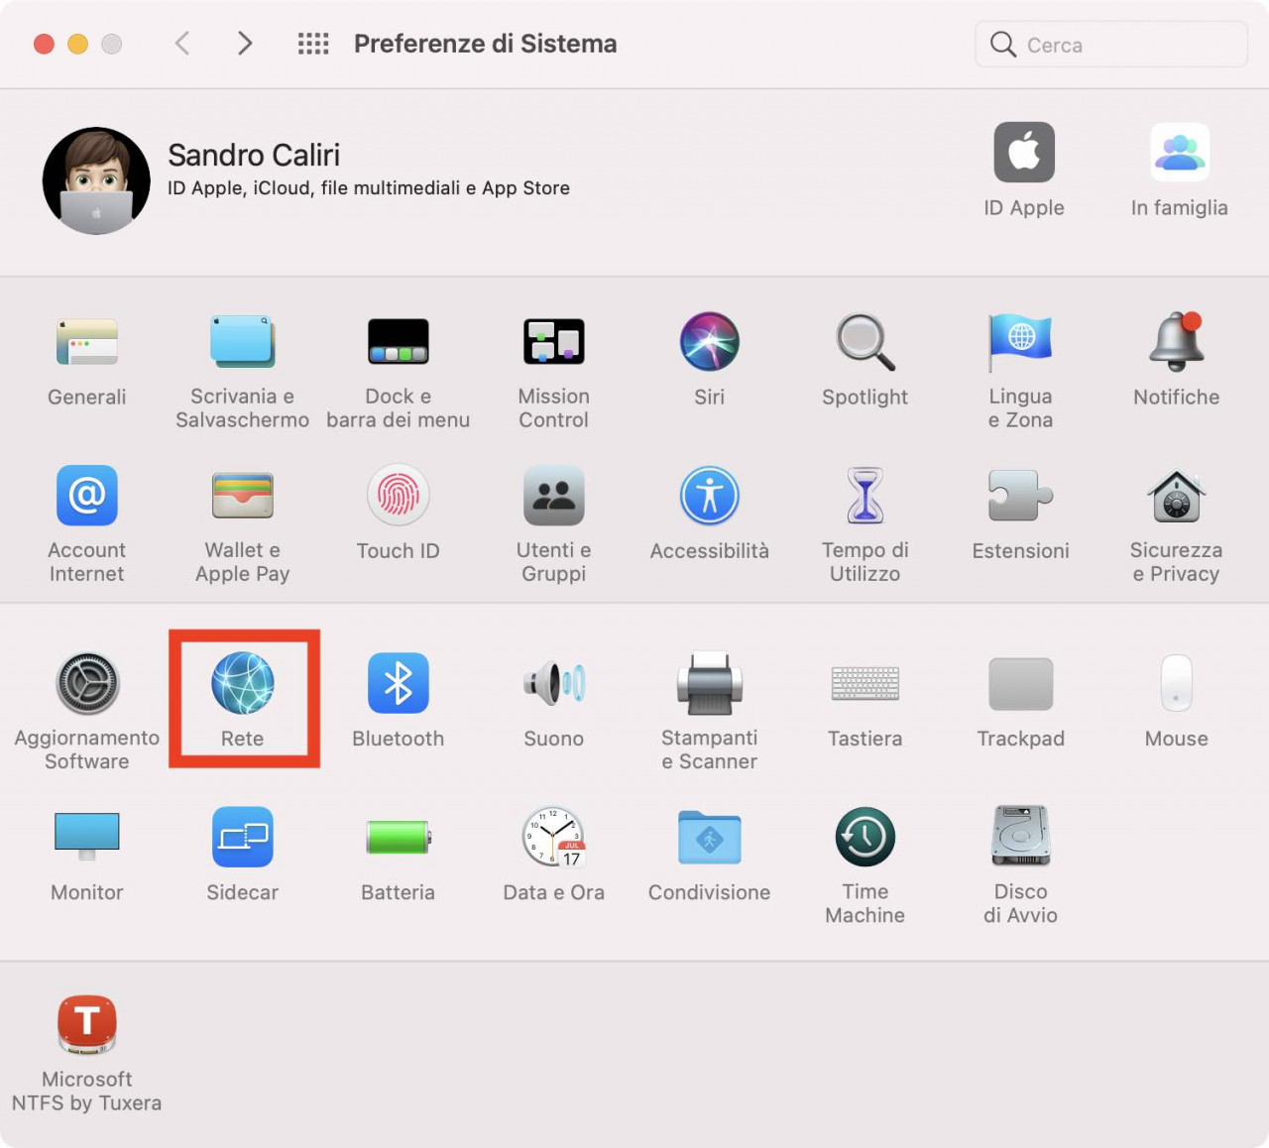Open Trackpad preferences

coord(1020,684)
